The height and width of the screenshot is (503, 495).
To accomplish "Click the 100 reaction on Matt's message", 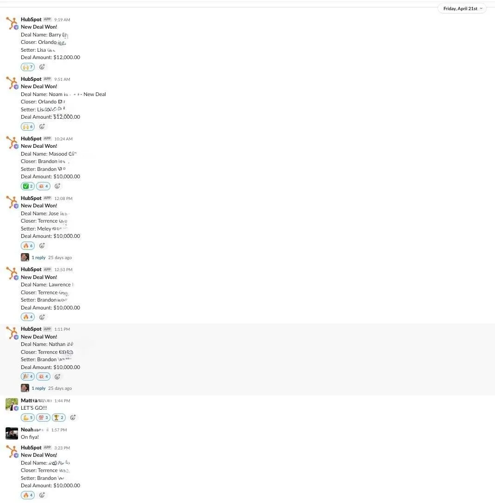I will click(43, 418).
